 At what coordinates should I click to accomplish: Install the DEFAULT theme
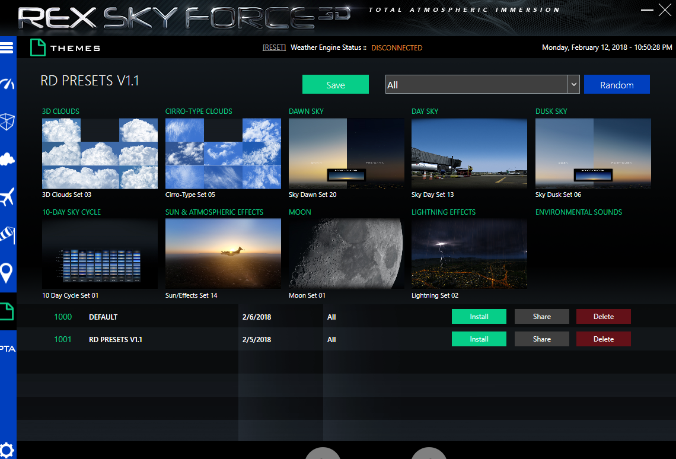(479, 316)
